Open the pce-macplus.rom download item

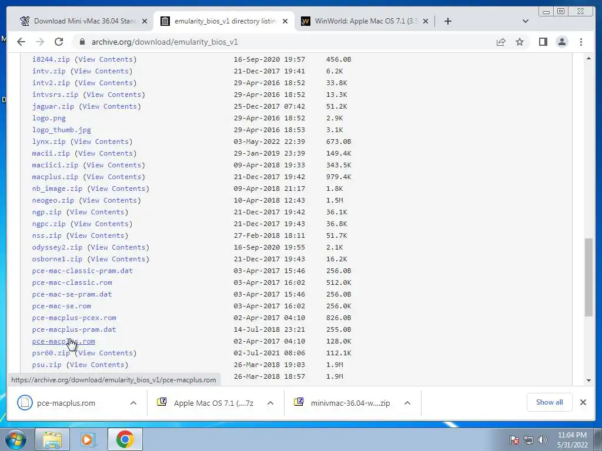tap(66, 403)
